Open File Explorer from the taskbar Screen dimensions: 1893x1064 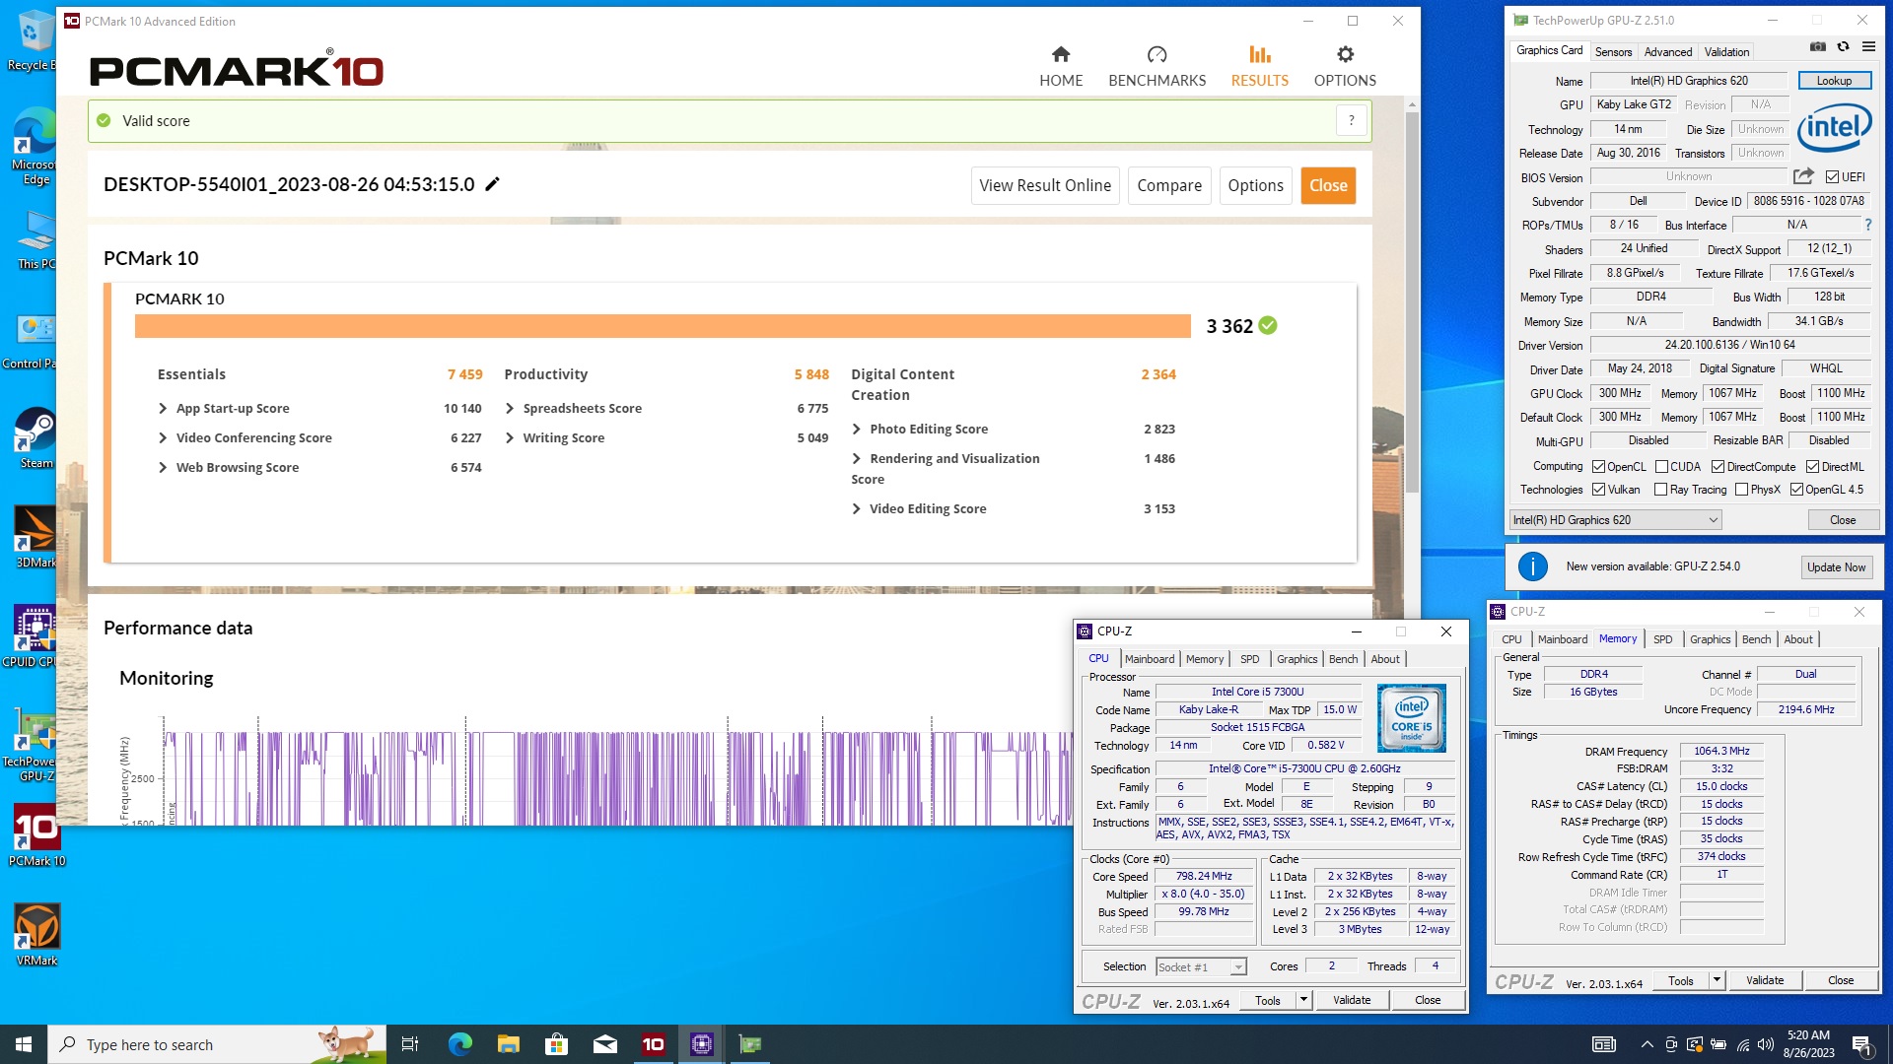[508, 1044]
